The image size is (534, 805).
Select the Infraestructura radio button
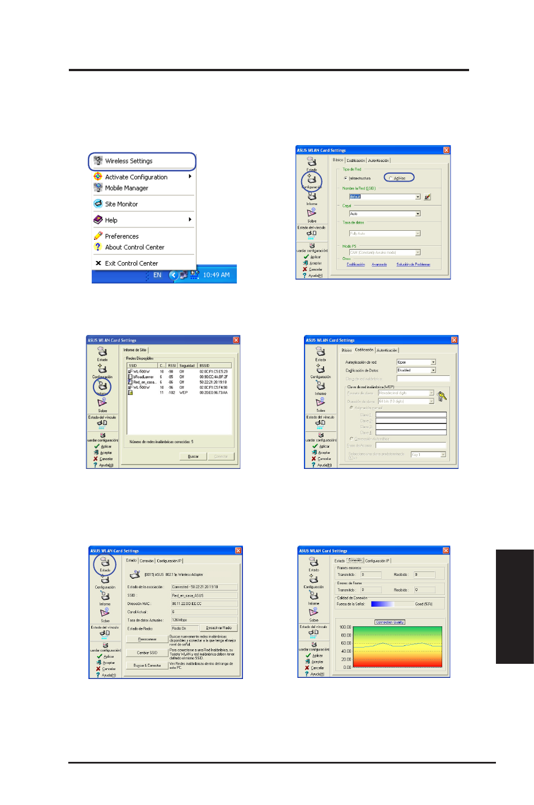(346, 178)
